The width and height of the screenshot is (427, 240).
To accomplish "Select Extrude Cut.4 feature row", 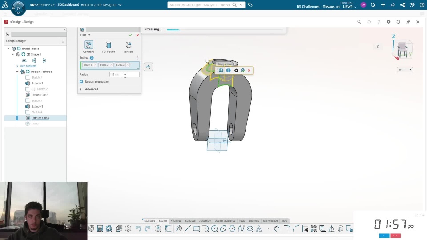I will pyautogui.click(x=36, y=118).
